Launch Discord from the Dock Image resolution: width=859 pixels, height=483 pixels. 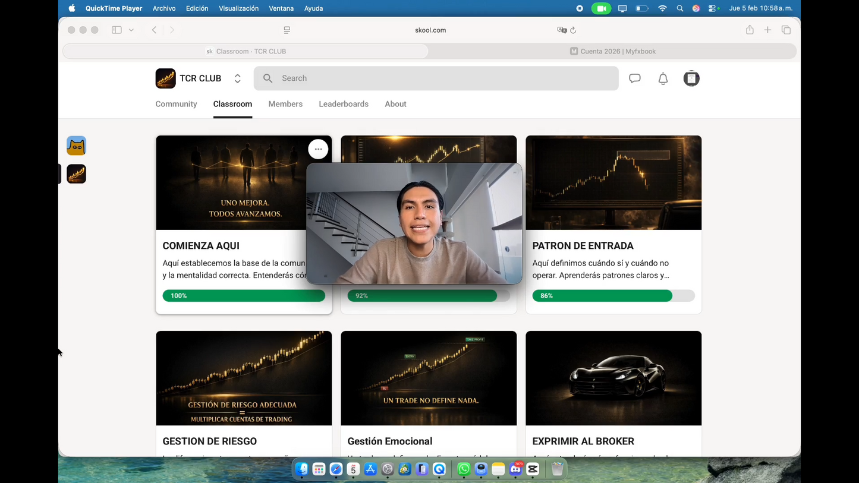coord(515,469)
